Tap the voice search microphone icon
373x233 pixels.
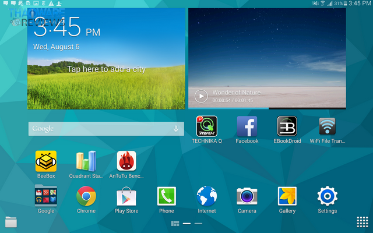[176, 129]
